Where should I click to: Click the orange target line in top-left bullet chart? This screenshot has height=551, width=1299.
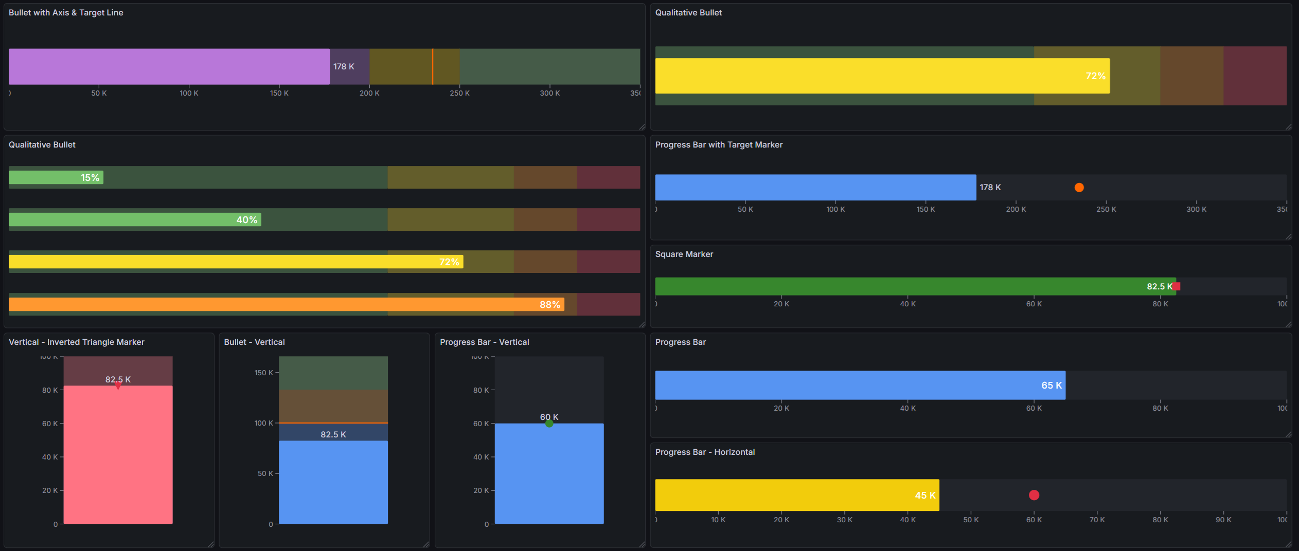coord(433,67)
